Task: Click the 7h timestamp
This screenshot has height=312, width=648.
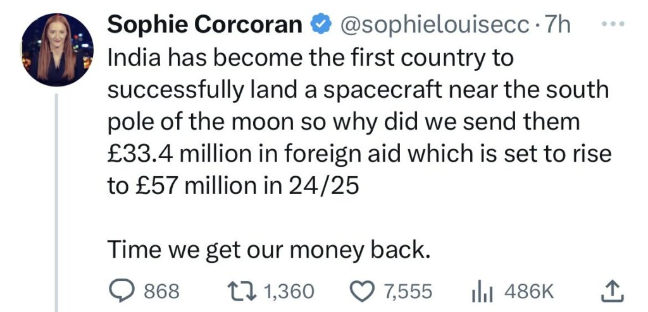Action: (x=558, y=25)
